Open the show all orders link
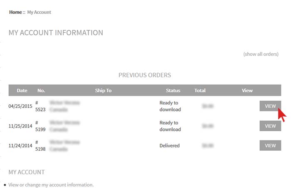This screenshot has width=291, height=188. [261, 54]
